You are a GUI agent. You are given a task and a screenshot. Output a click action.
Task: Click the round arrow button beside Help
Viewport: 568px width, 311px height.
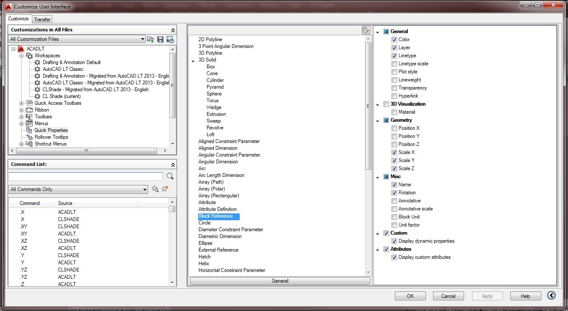tap(551, 296)
